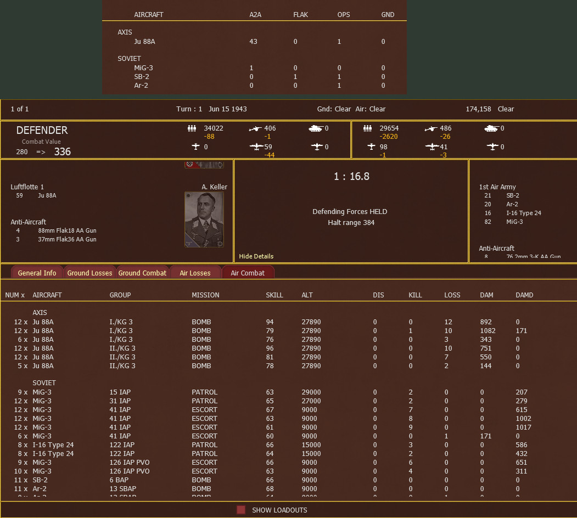Click the ALT column header
This screenshot has height=518, width=577.
coord(307,295)
